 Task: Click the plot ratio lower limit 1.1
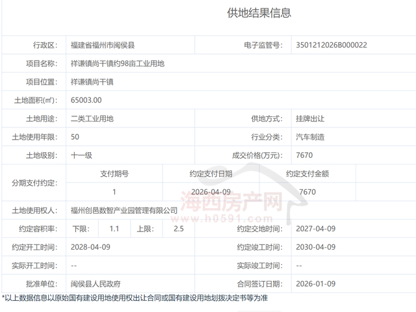click(x=114, y=229)
